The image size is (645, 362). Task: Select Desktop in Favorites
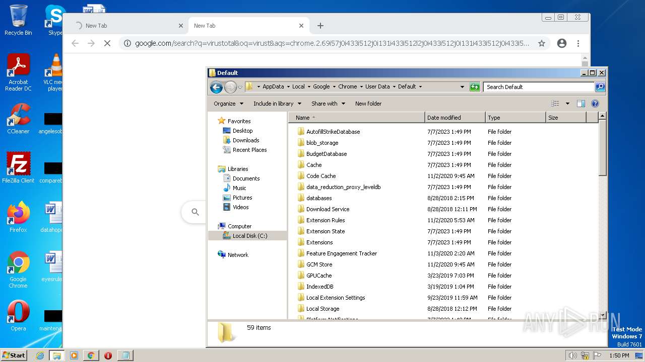click(242, 131)
